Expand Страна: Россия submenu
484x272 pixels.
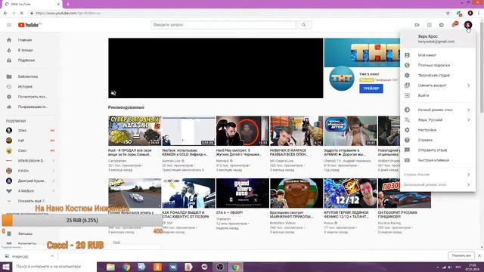pyautogui.click(x=438, y=175)
